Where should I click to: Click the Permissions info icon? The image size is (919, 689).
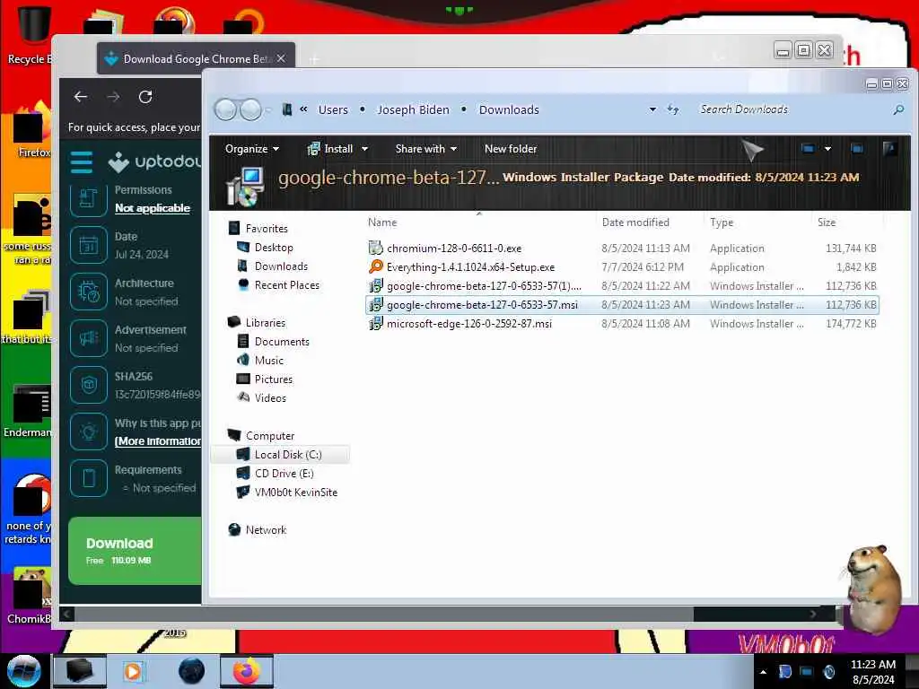(89, 198)
